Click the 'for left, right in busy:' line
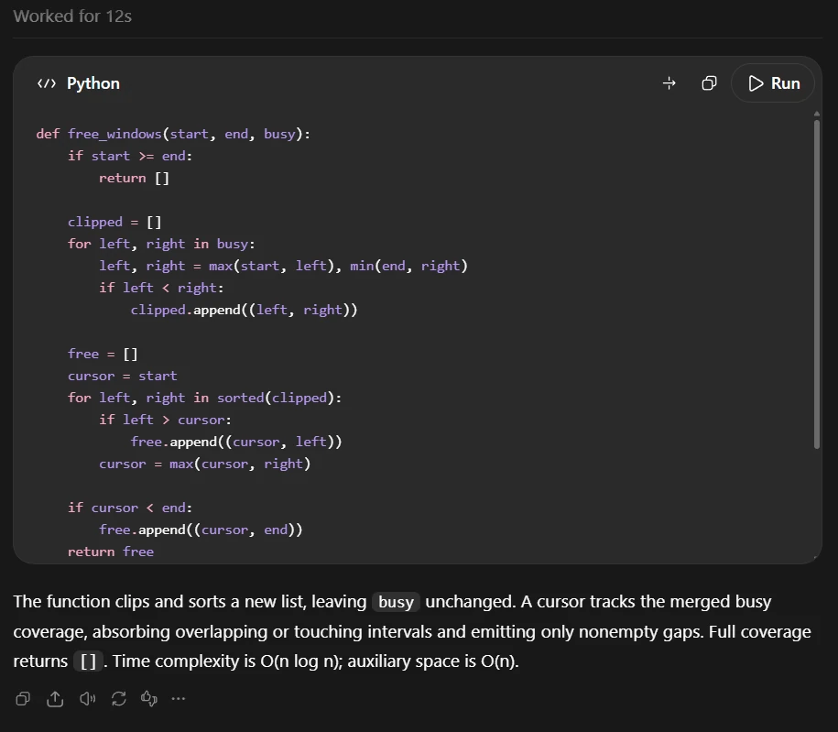Viewport: 838px width, 732px height. (x=161, y=244)
